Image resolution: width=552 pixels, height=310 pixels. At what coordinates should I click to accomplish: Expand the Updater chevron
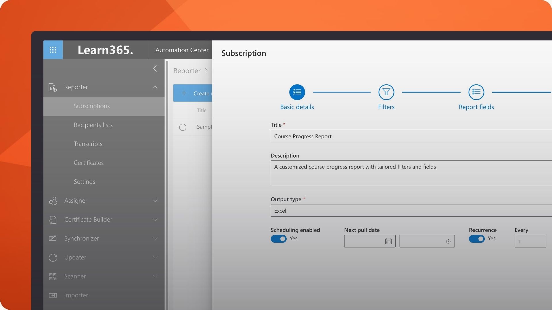click(155, 257)
